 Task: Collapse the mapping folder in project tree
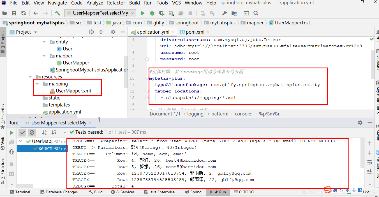38,84
